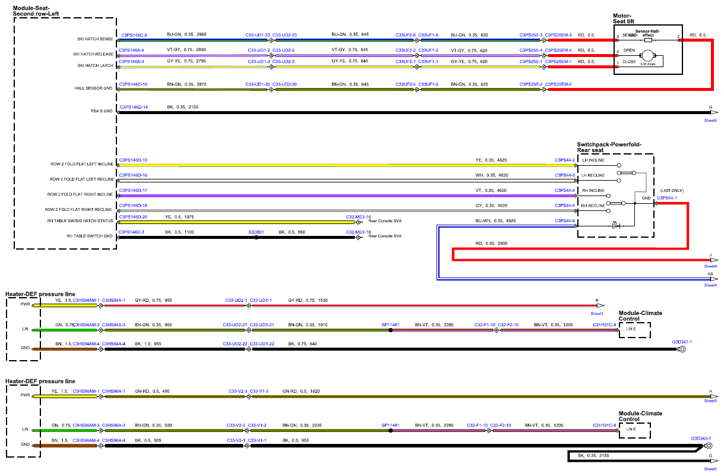The width and height of the screenshot is (724, 476).
Task: Select the PSA B GND label
Action: (x=102, y=111)
